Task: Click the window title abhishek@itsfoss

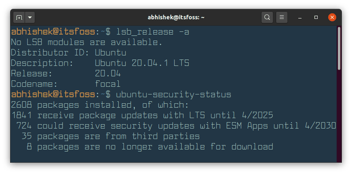Action: click(x=176, y=18)
